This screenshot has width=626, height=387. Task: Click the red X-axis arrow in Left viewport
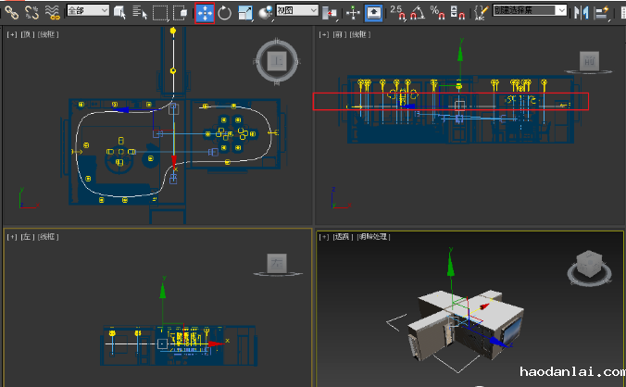tap(216, 343)
